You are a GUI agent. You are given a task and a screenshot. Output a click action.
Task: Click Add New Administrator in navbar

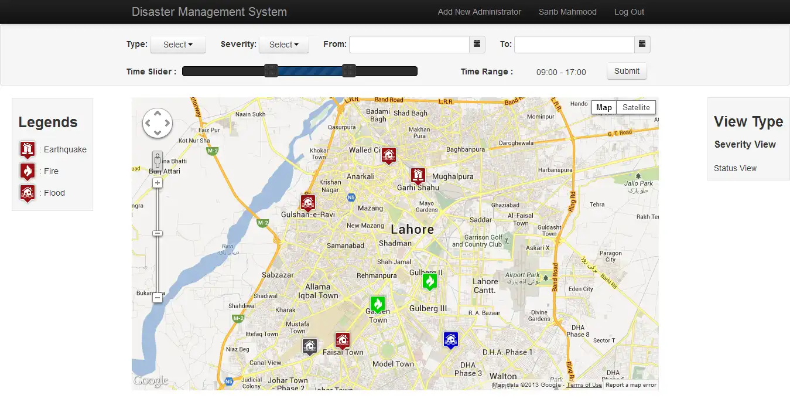click(480, 12)
